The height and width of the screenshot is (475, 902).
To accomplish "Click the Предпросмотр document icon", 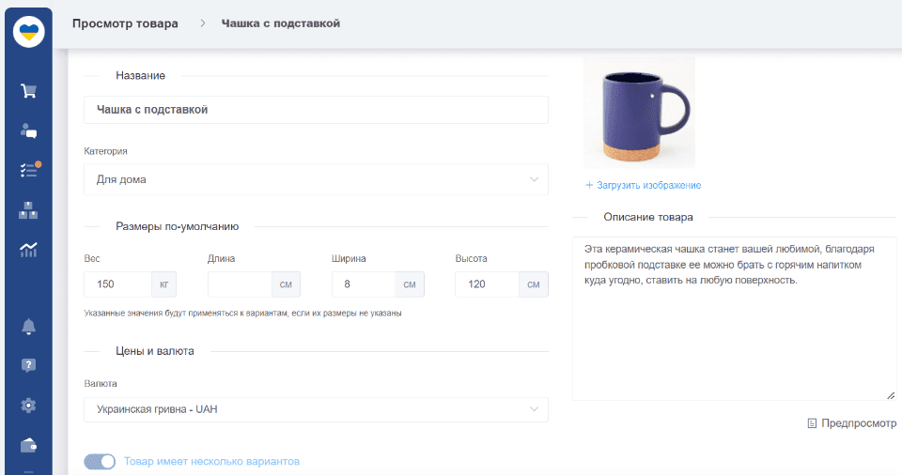I will [812, 423].
